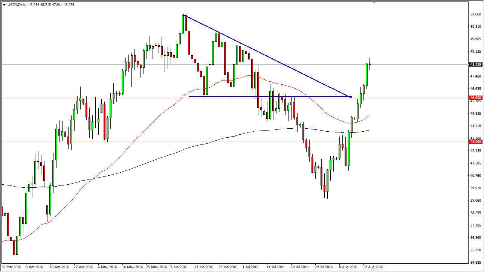Click the 8 Aug 2016 date label

[x=348, y=267]
